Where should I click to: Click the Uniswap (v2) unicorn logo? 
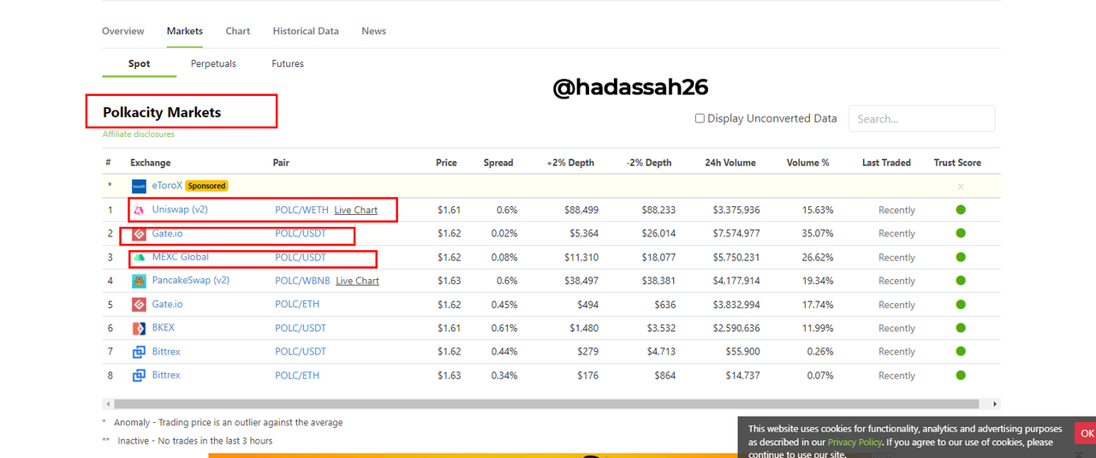(139, 210)
